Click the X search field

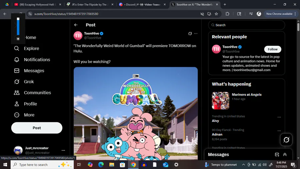coord(246,25)
